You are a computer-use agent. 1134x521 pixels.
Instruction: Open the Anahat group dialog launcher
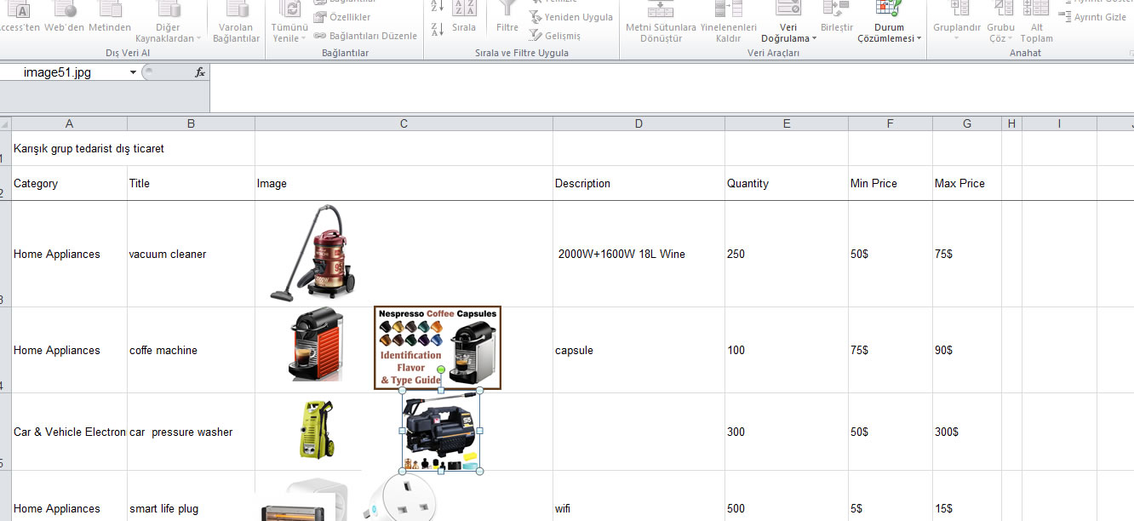(1129, 53)
